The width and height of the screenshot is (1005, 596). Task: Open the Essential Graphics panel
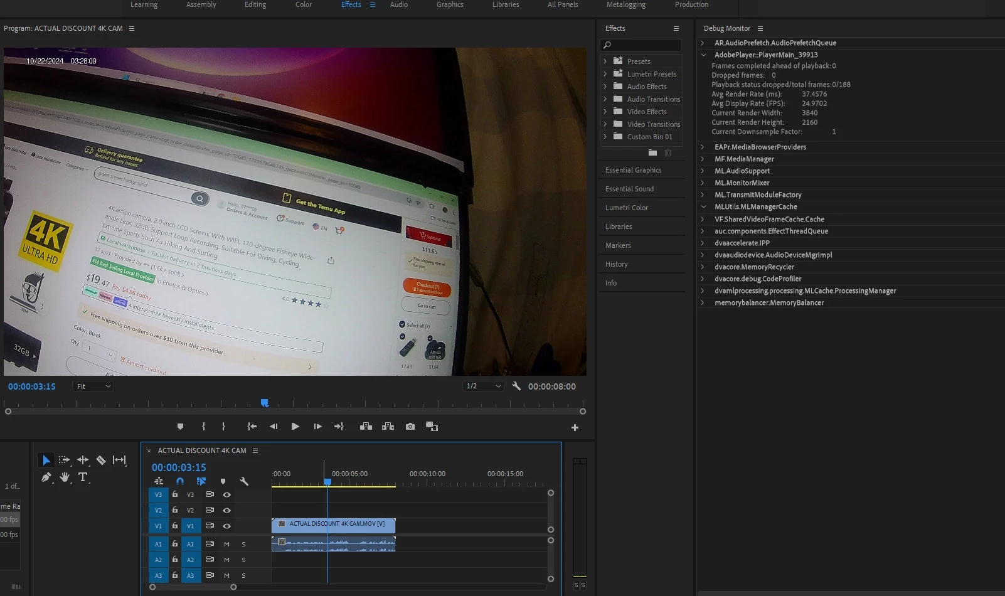point(634,170)
